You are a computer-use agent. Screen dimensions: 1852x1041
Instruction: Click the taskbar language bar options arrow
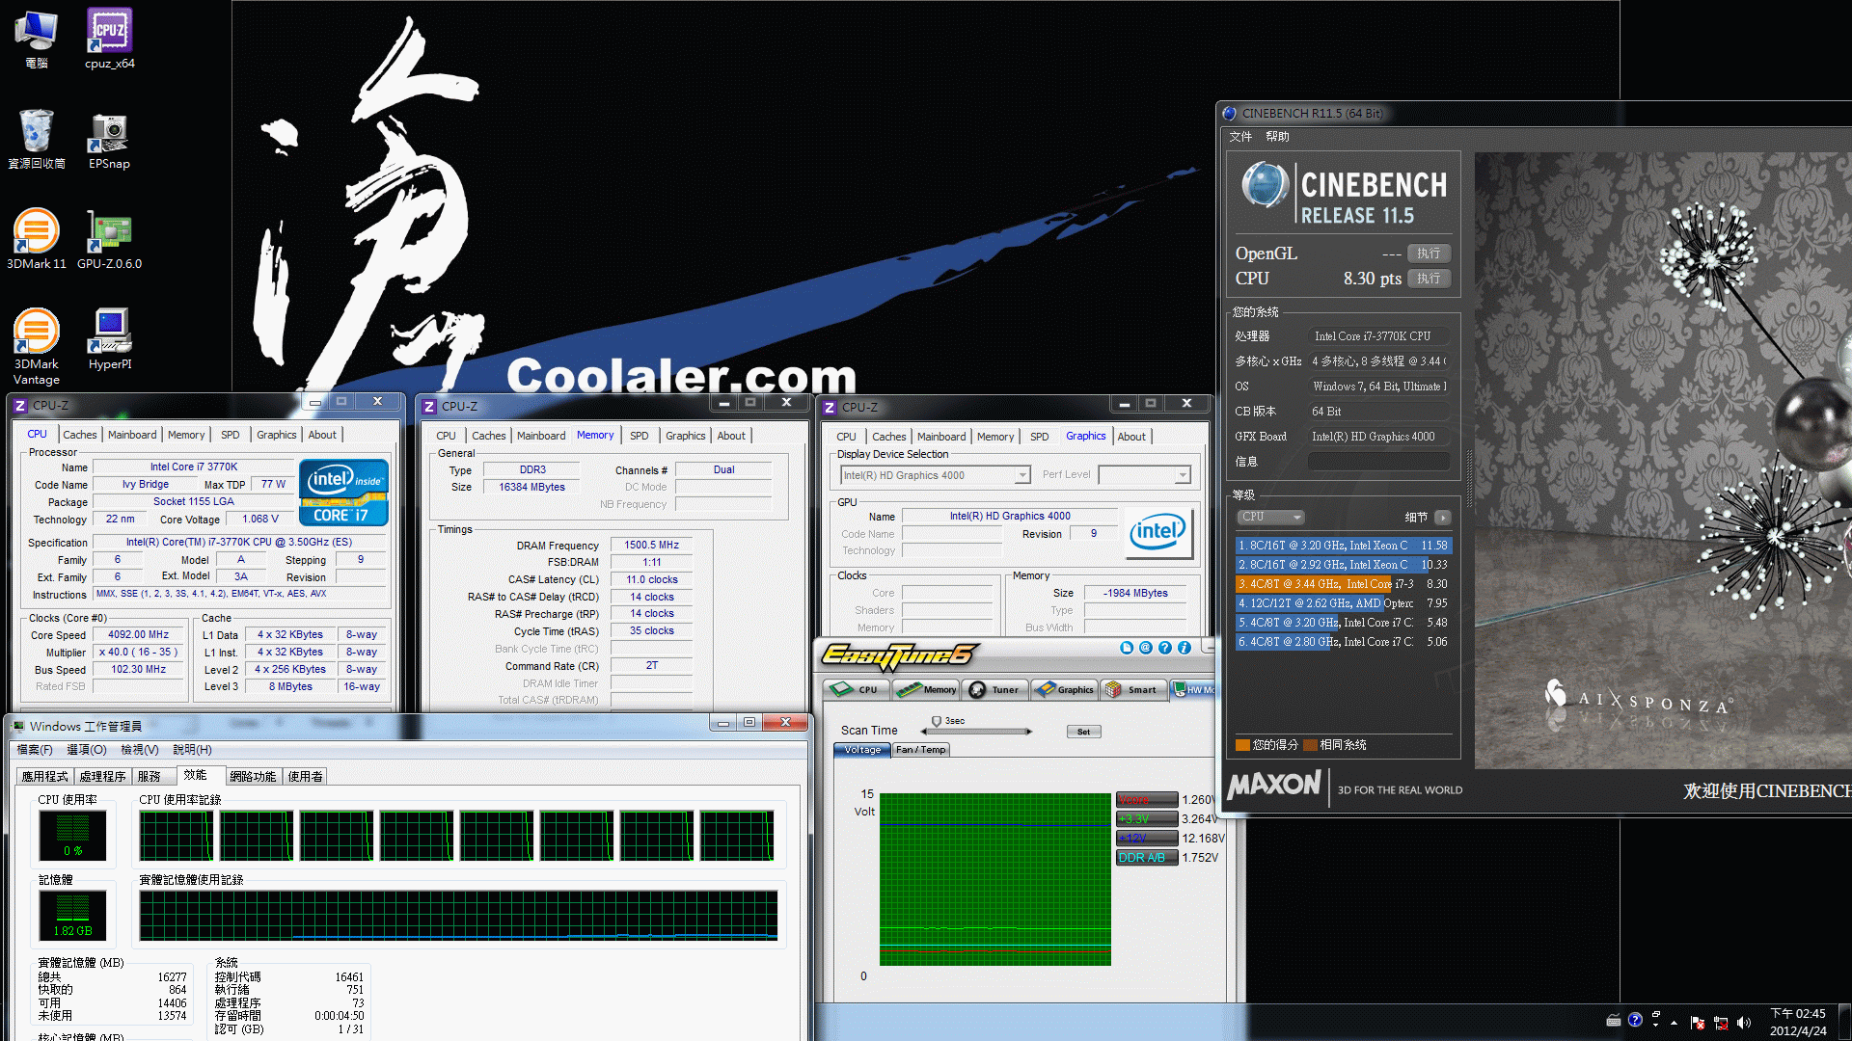point(1655,1025)
